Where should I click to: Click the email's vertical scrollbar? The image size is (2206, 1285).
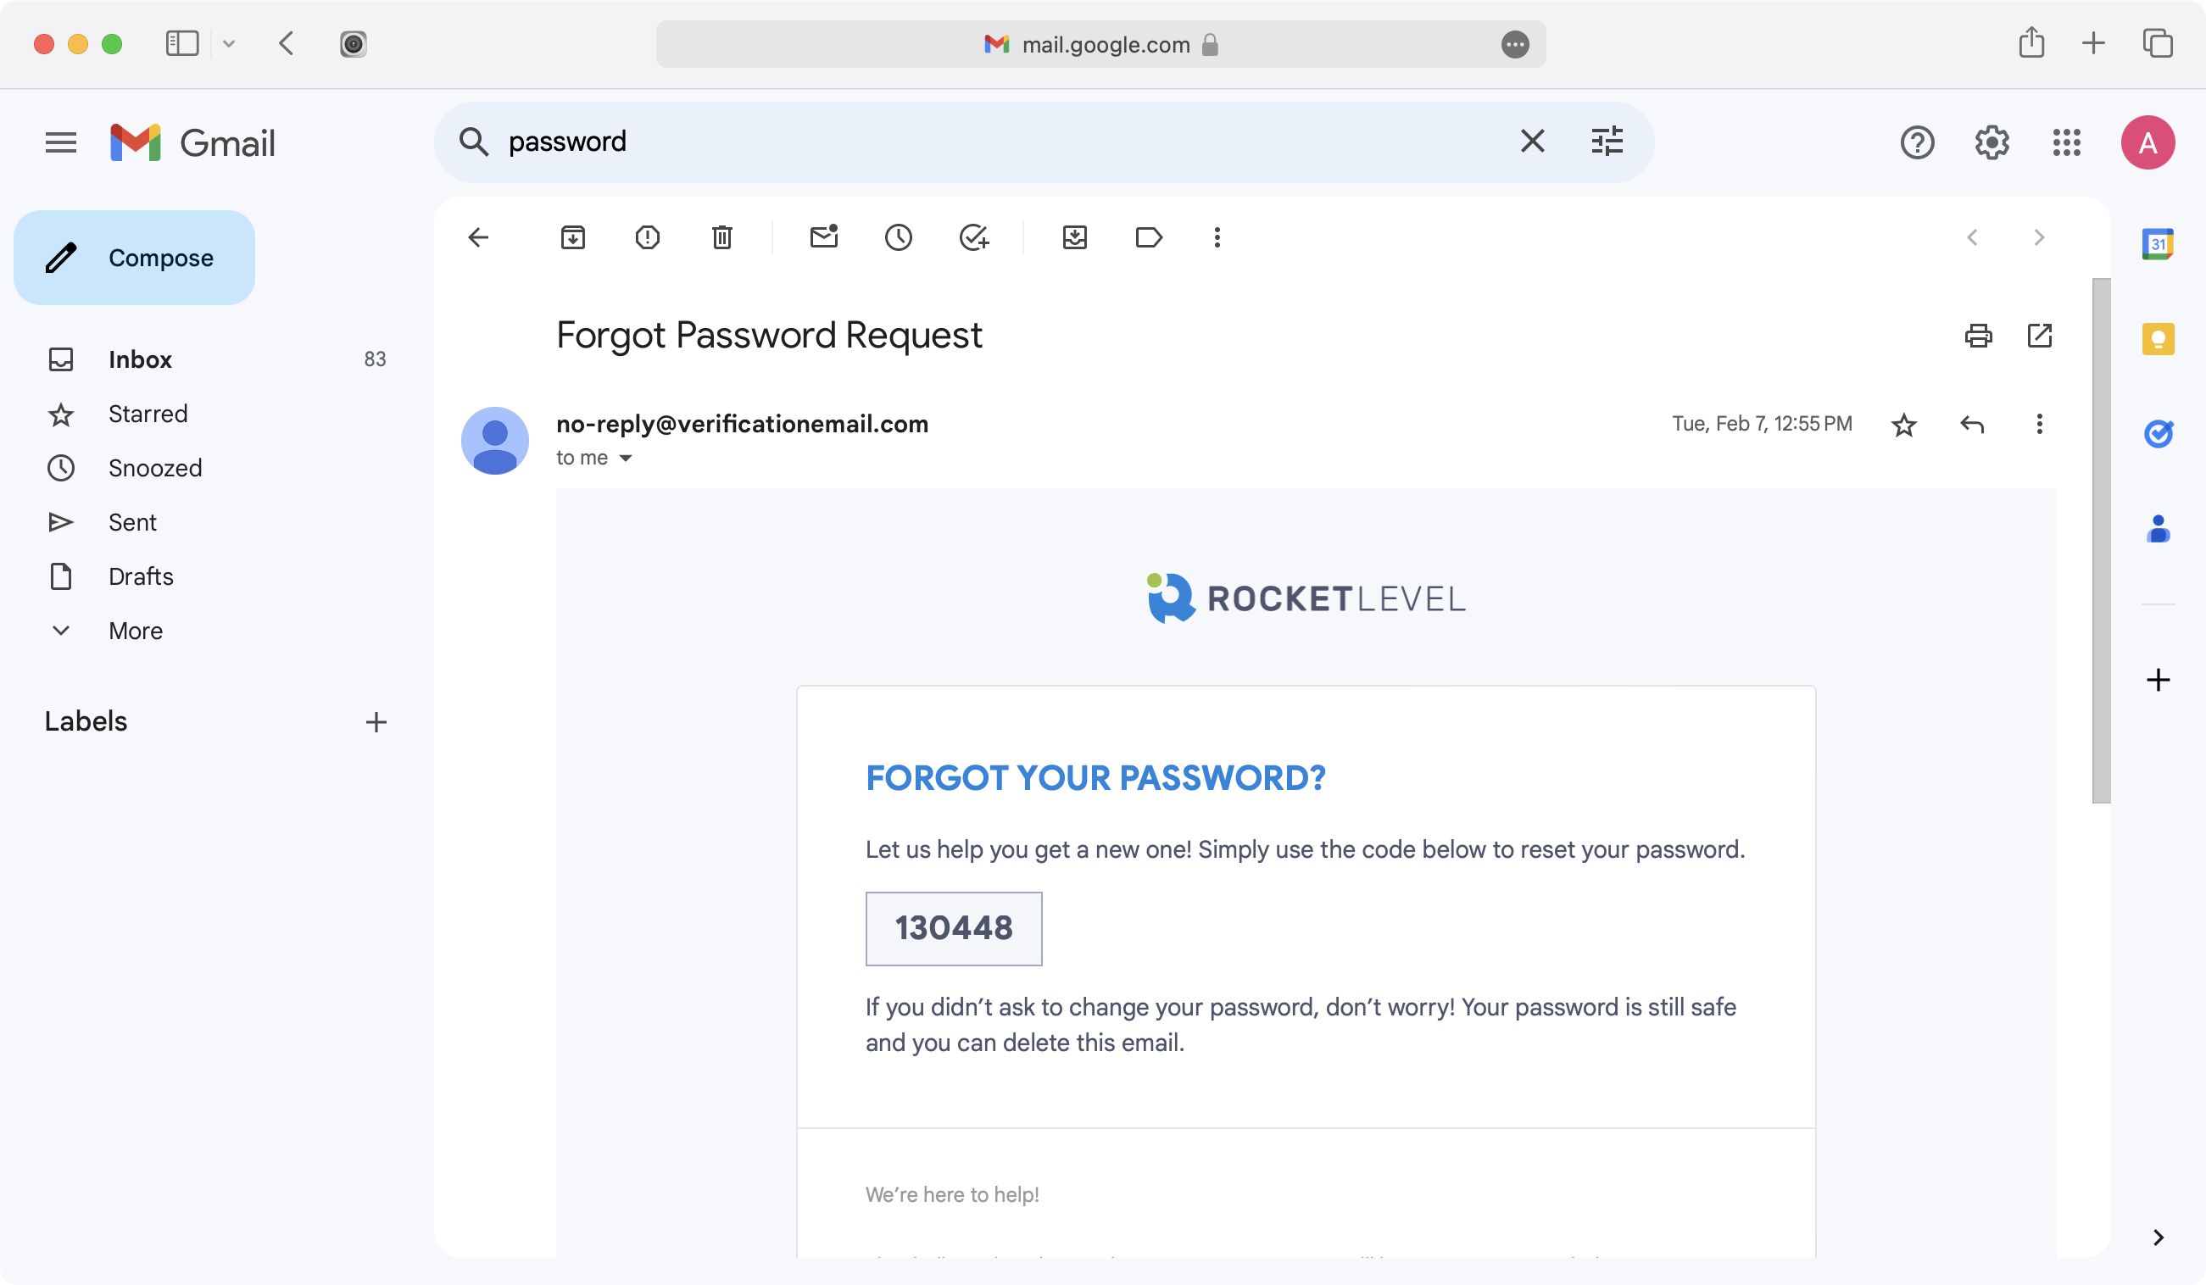click(x=2101, y=540)
